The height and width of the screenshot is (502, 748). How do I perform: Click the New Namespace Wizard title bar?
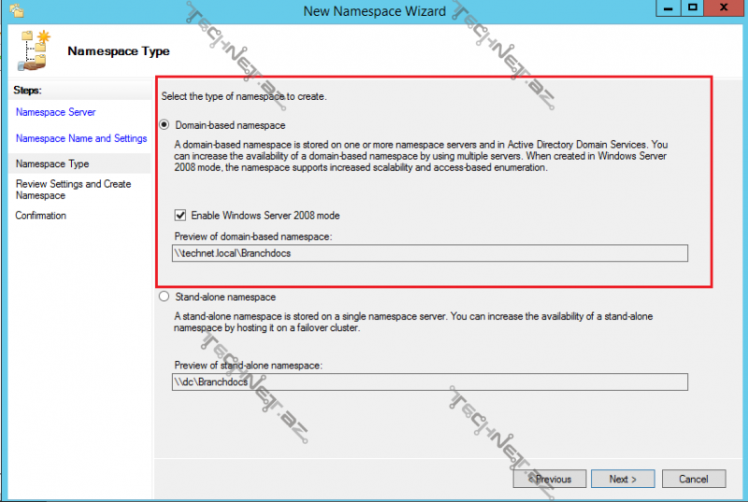[374, 9]
